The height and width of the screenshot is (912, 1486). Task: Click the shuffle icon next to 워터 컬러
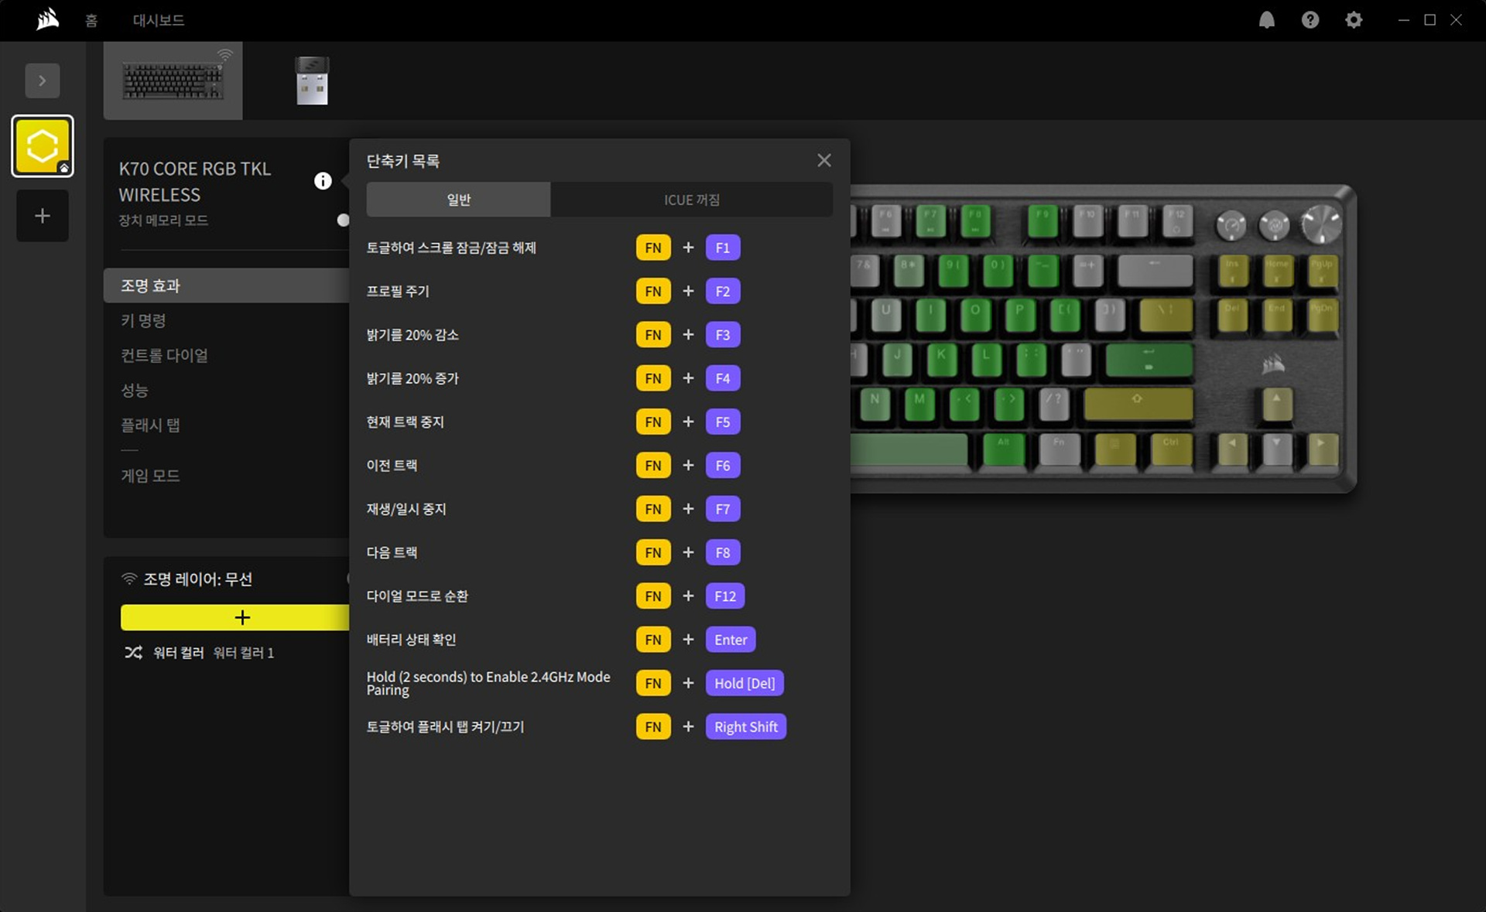133,653
